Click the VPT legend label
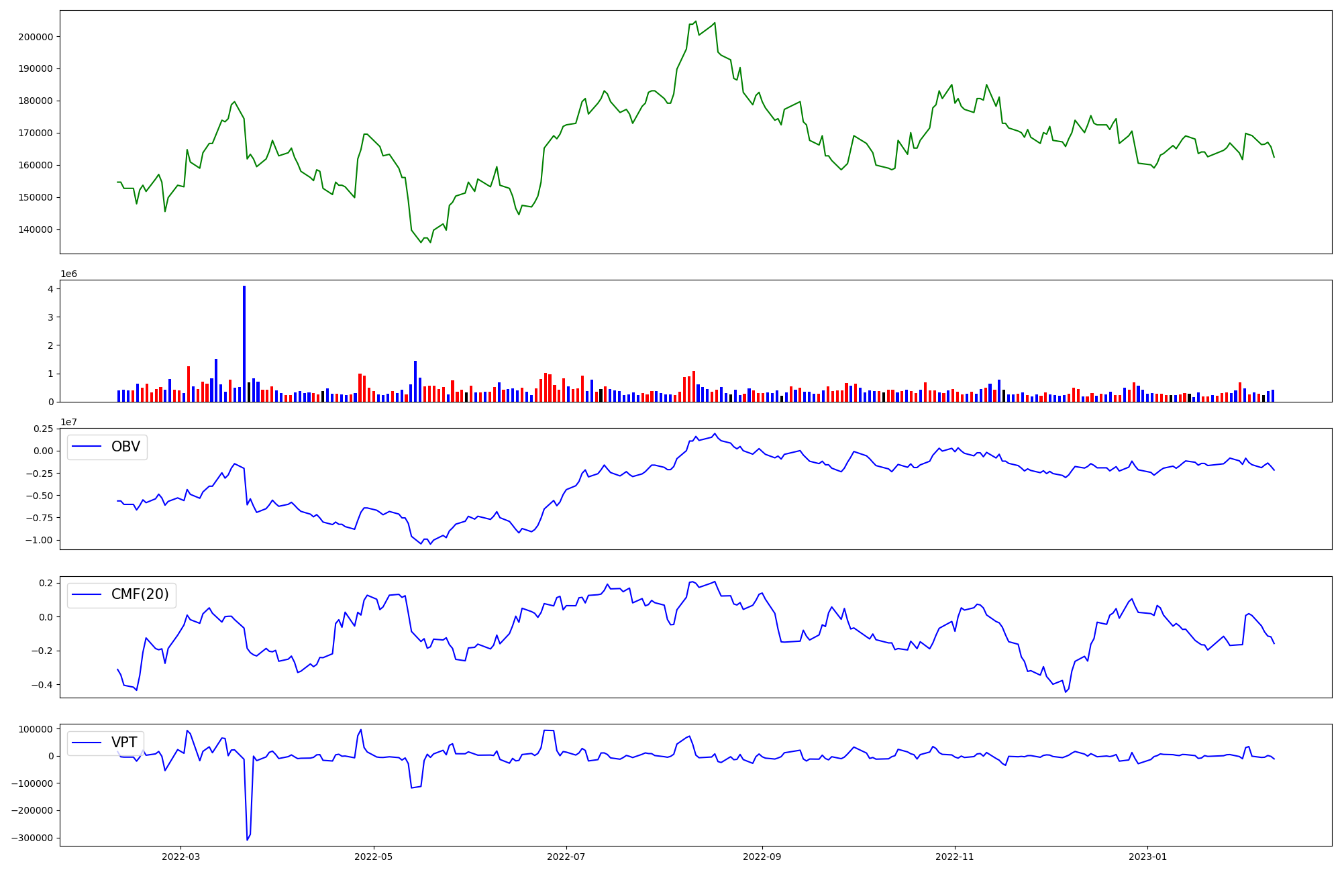1342x872 pixels. 124,742
